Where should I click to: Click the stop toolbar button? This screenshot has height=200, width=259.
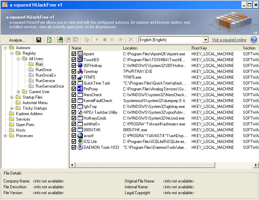tap(105, 40)
